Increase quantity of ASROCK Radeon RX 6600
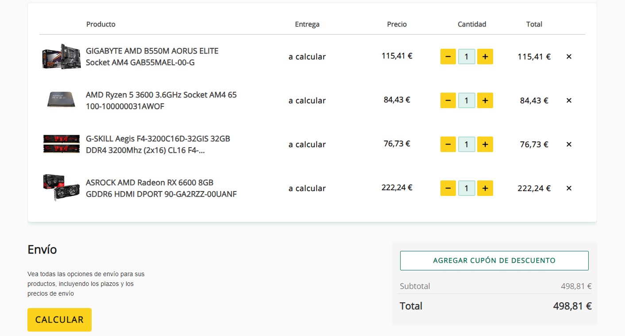 [x=485, y=188]
